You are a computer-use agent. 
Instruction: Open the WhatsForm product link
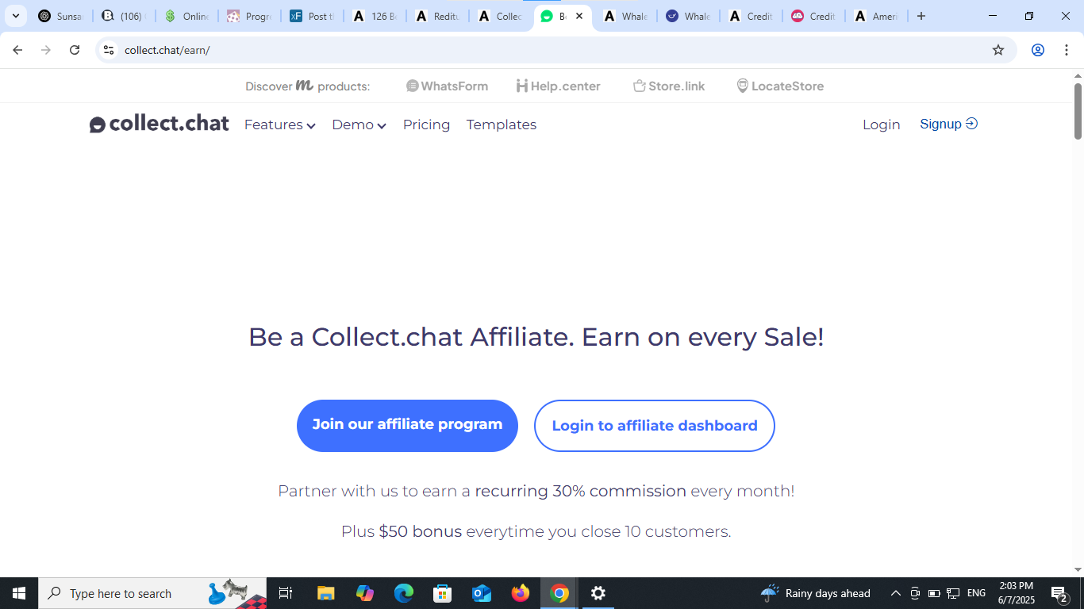click(447, 86)
